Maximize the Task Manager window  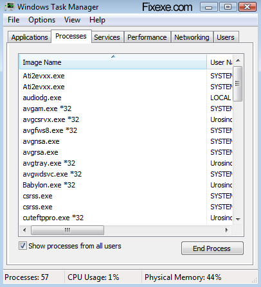click(x=228, y=7)
